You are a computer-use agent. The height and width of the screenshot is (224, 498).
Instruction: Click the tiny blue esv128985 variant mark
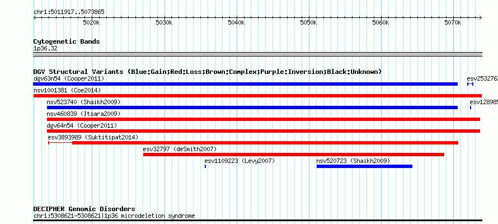pos(471,108)
